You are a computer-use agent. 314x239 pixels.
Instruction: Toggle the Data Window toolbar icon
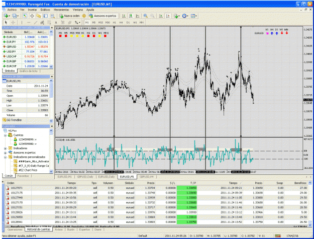pyautogui.click(x=32, y=16)
